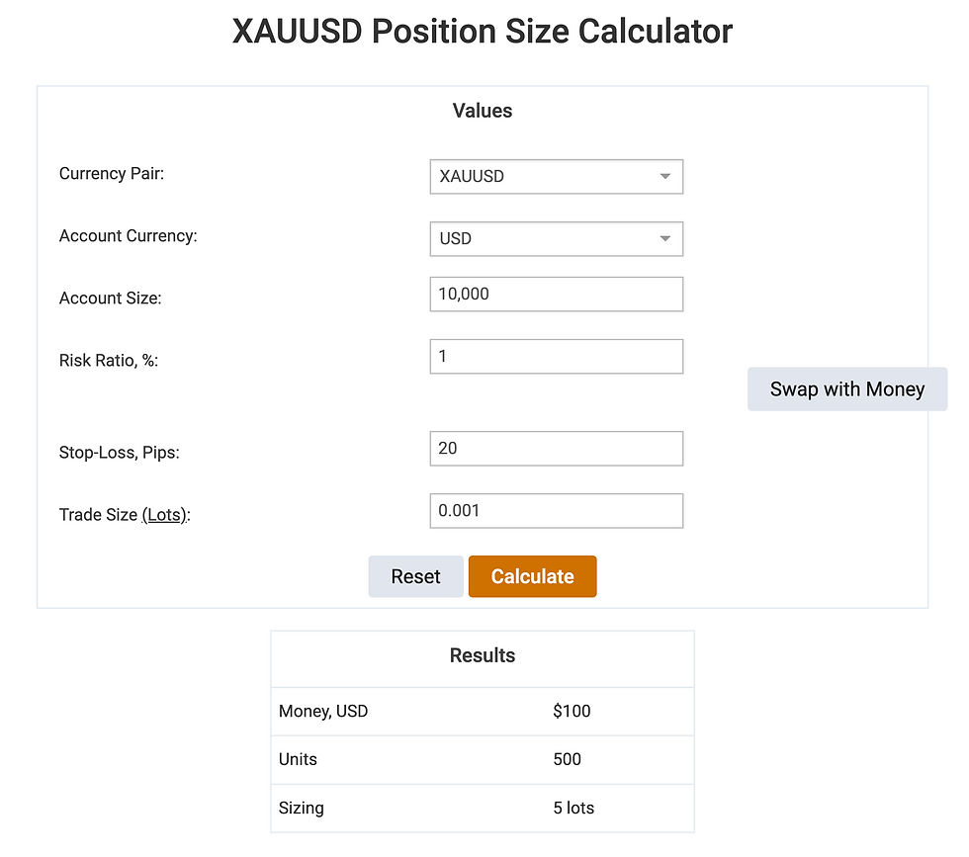Screen dimensions: 969x857
Task: Click the Values section header
Action: pyautogui.click(x=483, y=111)
